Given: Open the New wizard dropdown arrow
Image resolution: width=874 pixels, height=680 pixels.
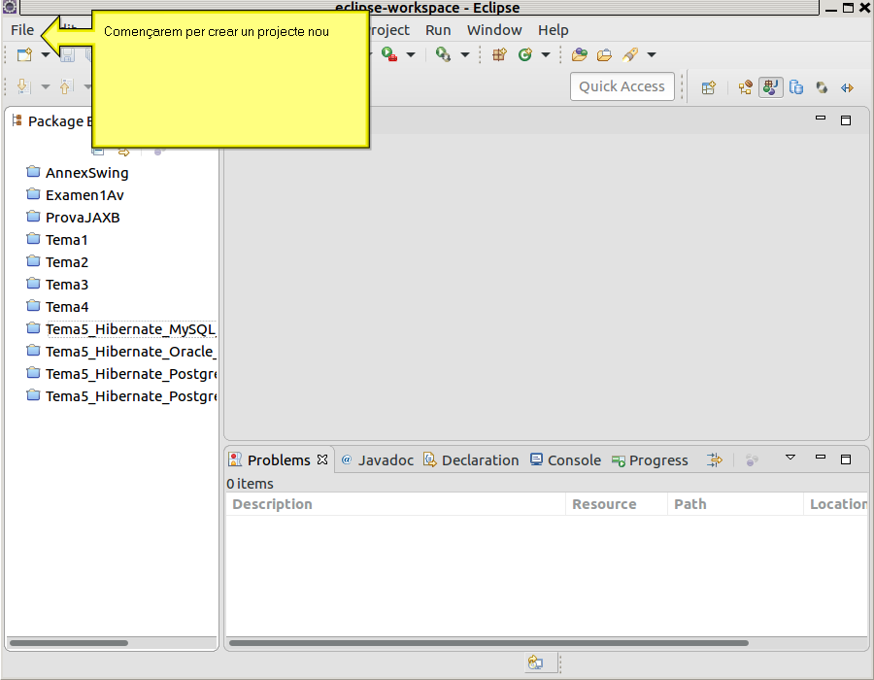Looking at the screenshot, I should pos(45,54).
